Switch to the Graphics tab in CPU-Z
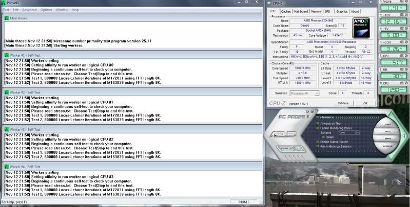 coord(342,11)
